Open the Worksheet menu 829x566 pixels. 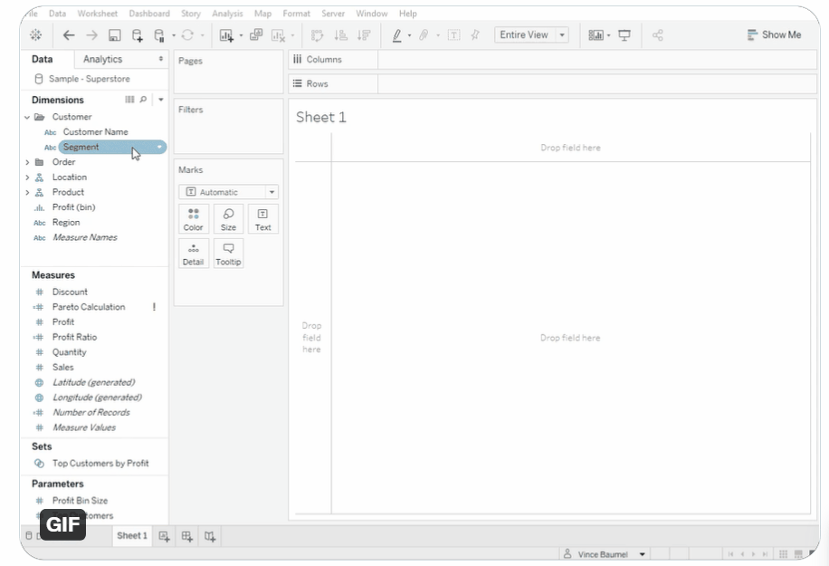tap(97, 14)
